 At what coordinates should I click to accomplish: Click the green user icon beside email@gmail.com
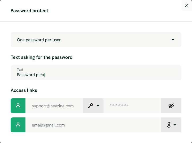point(18,125)
